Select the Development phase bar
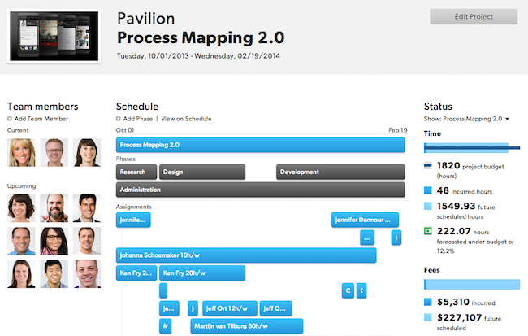528x336 pixels. [340, 172]
